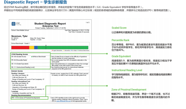Click the green 'Zone of Proximal Development' heading
The width and height of the screenshot is (186, 109).
click(x=129, y=90)
